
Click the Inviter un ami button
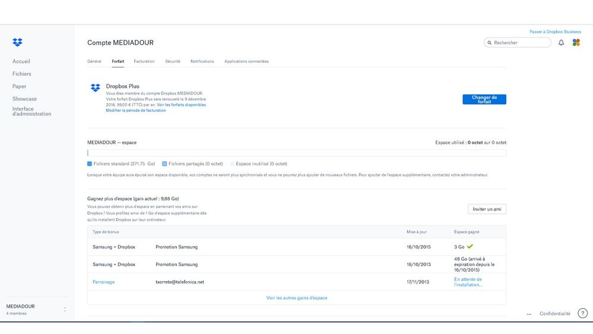[487, 209]
